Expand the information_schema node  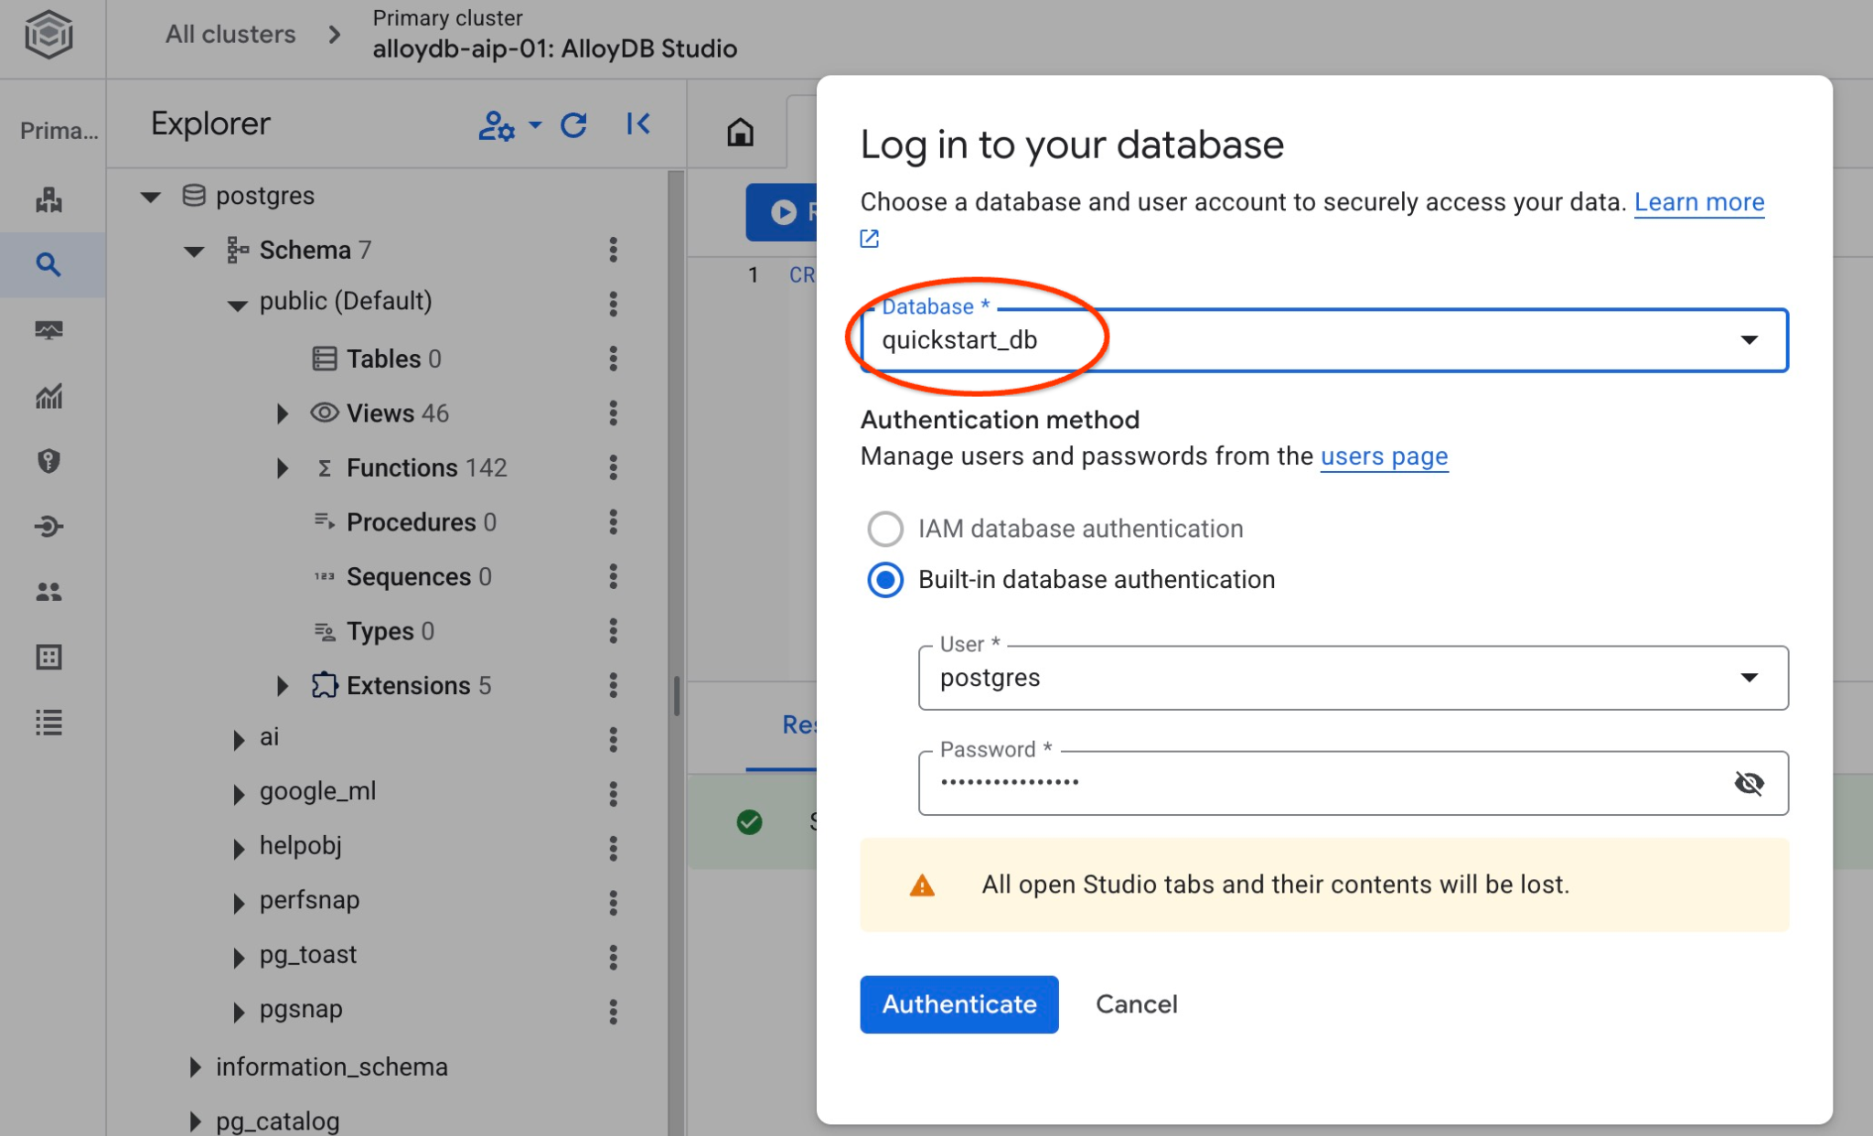194,1067
